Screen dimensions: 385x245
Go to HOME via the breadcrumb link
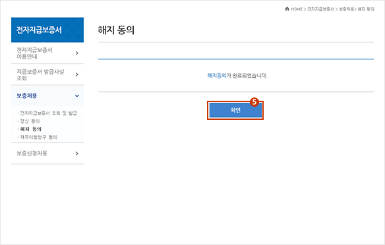(x=297, y=9)
